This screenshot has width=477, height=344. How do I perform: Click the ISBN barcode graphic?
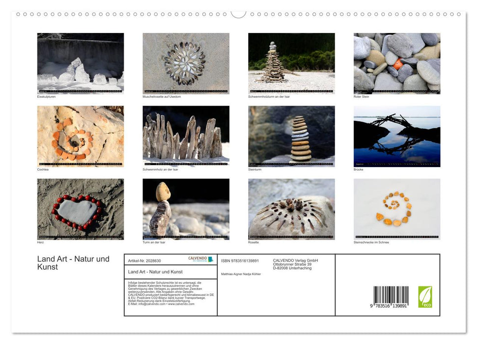click(x=390, y=295)
